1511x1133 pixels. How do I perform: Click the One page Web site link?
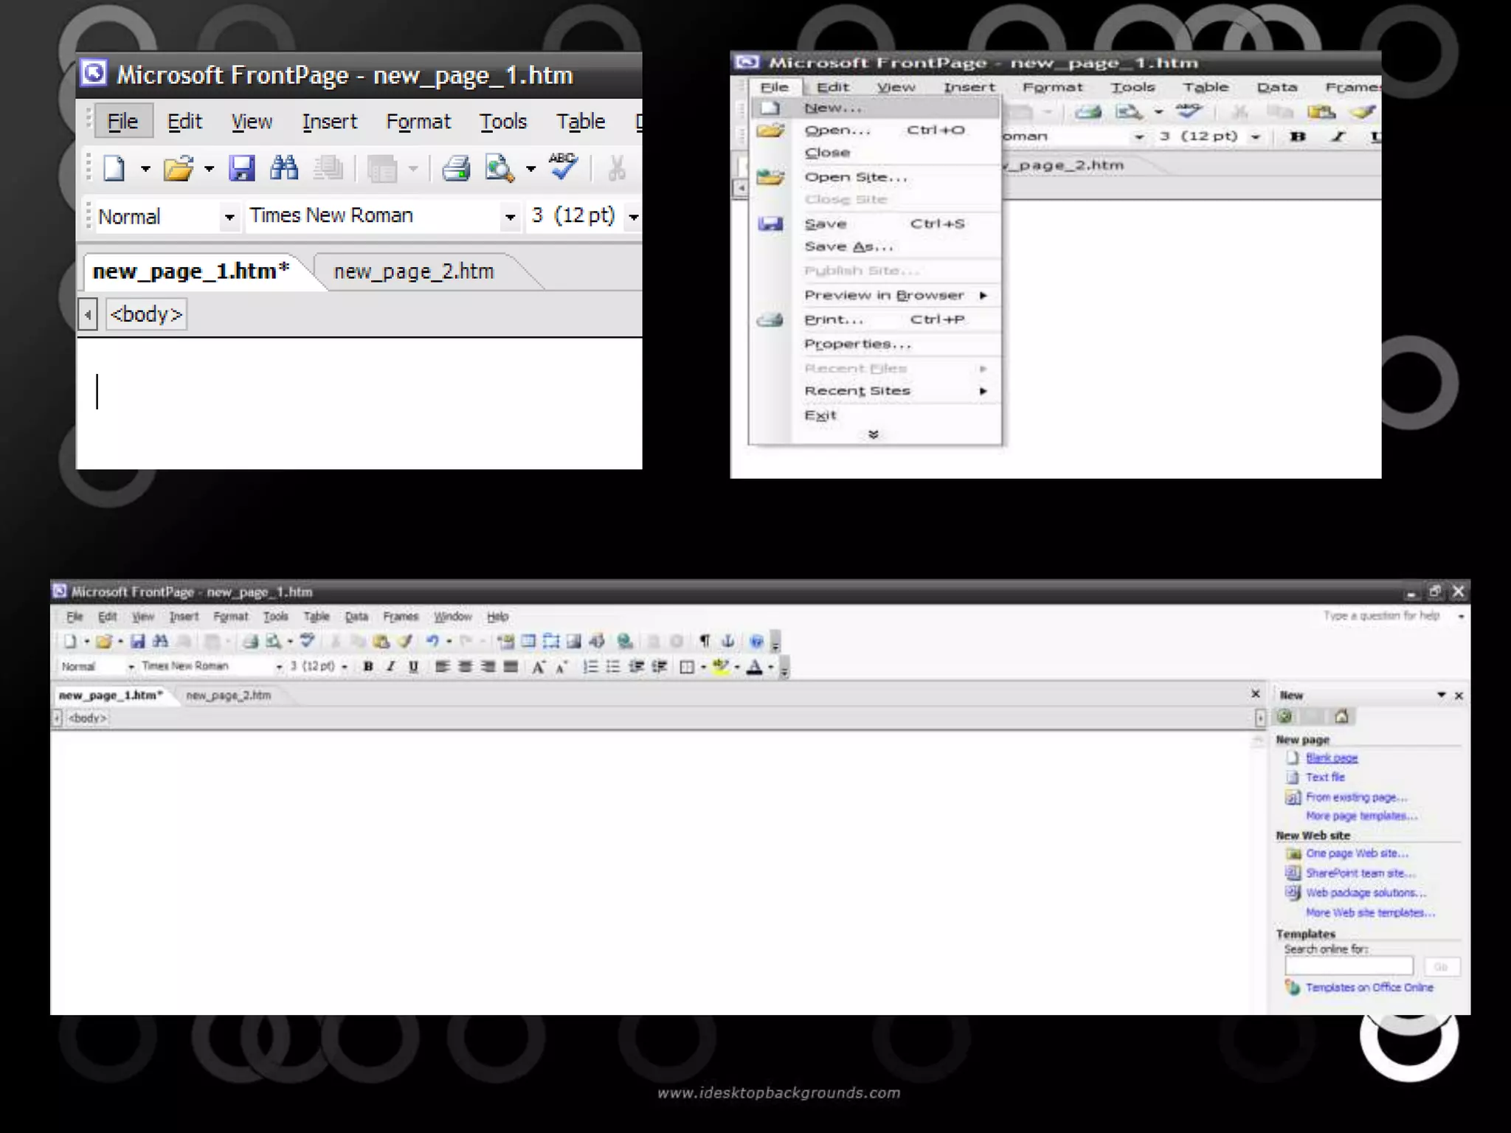(x=1356, y=853)
